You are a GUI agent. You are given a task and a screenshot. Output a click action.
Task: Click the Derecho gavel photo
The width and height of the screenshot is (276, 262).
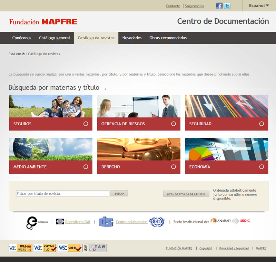pyautogui.click(x=139, y=149)
